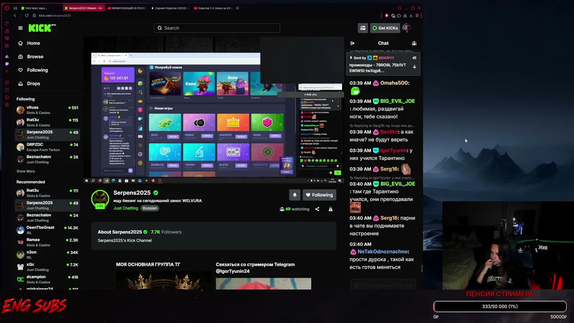Open Drops in Kick sidebar
Image resolution: width=574 pixels, height=323 pixels.
coord(29,83)
